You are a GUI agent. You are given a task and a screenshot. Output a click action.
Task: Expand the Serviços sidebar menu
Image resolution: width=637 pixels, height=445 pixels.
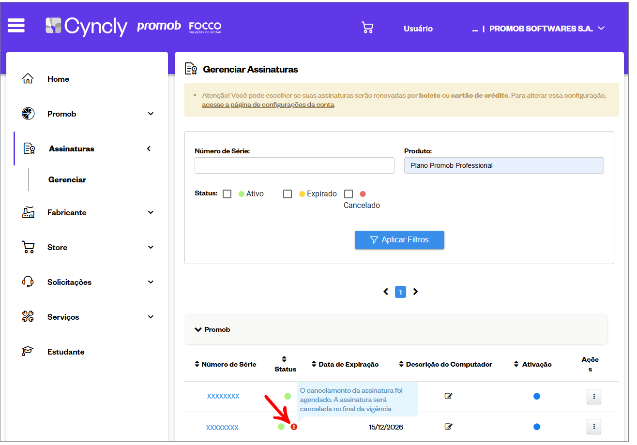pos(151,317)
